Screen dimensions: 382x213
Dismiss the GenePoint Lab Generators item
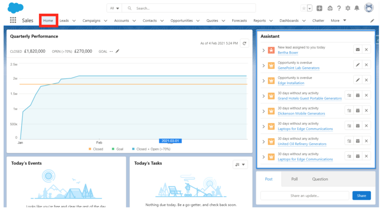point(366,65)
